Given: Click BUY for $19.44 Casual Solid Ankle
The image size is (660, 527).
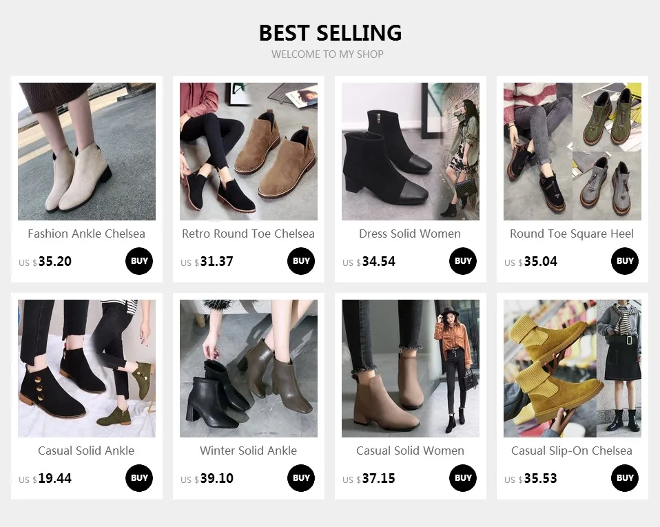Looking at the screenshot, I should point(139,478).
